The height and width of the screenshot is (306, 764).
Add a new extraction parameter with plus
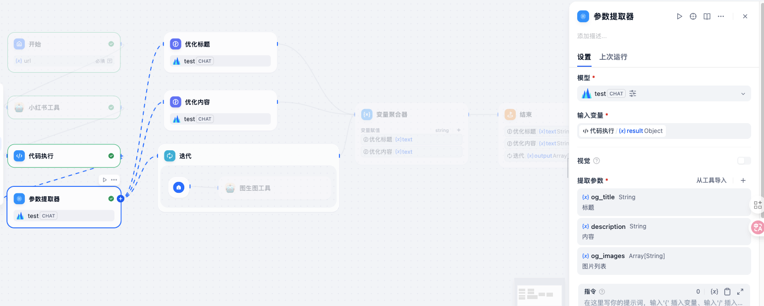click(743, 180)
